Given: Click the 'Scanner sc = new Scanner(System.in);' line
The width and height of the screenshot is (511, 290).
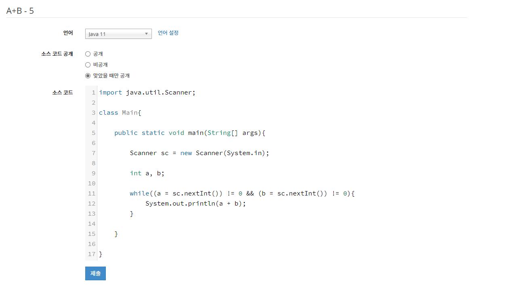Looking at the screenshot, I should coord(199,153).
